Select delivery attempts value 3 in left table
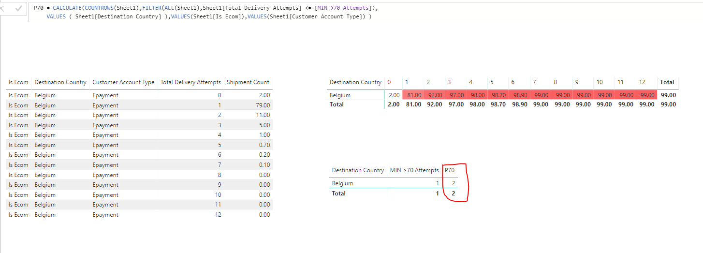703x253 pixels. (x=220, y=125)
